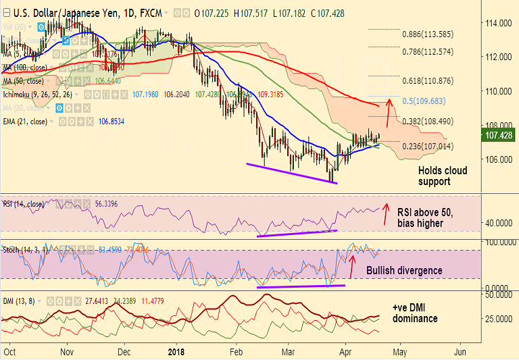Remove the Ichimoku indicator

(x=124, y=95)
